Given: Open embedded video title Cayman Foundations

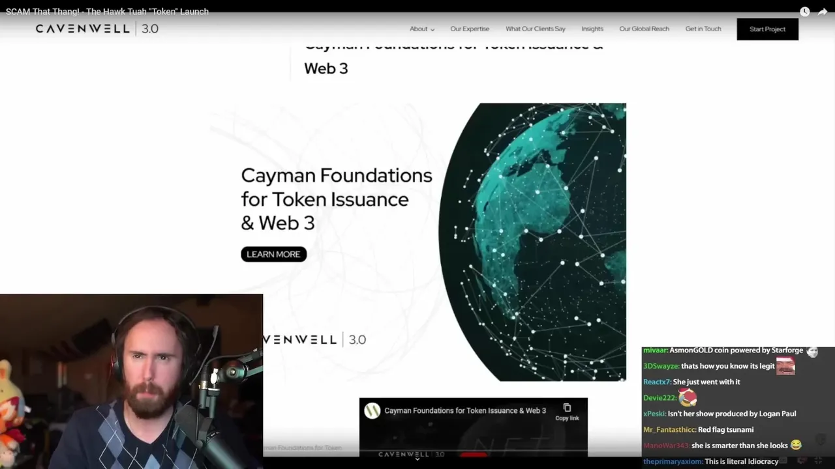Looking at the screenshot, I should coord(465,410).
